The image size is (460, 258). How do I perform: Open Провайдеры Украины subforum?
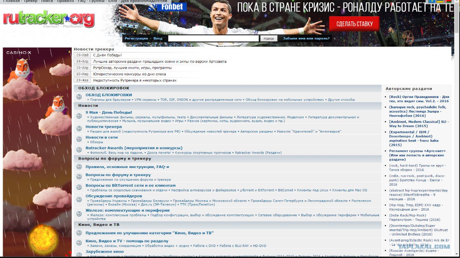click(x=108, y=201)
